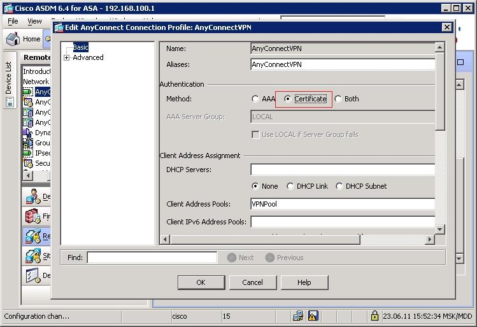
Task: Click the scroll left arrow in dialog form
Action: point(165,239)
